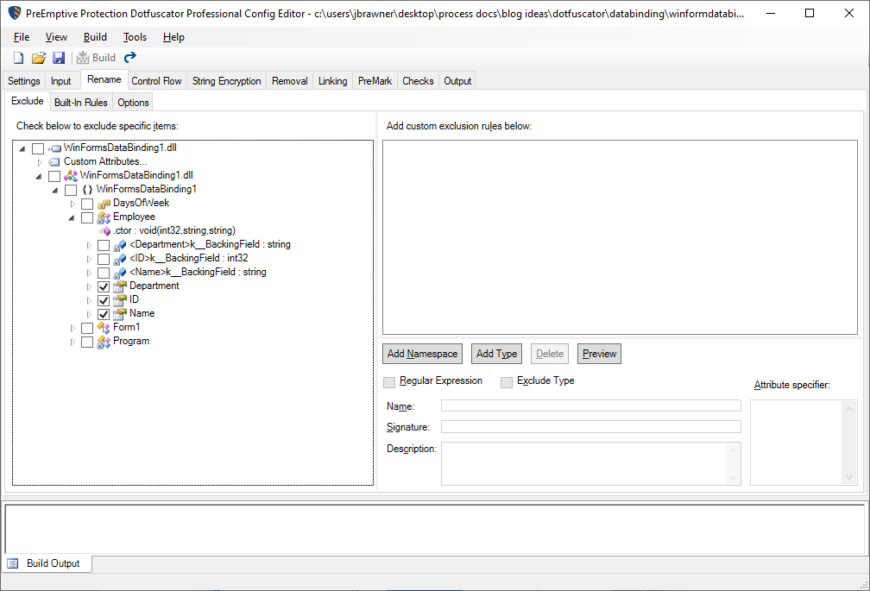This screenshot has width=870, height=591.
Task: Click the Add Type button
Action: [x=496, y=354]
